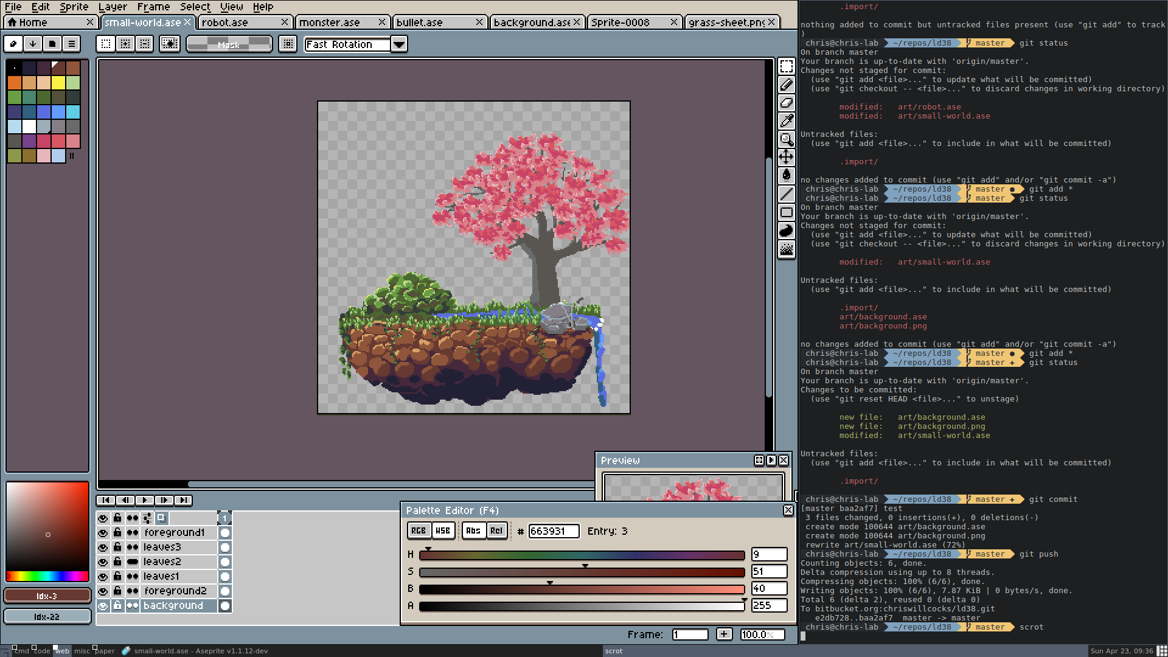Select the Rectangle shape tool
1168x657 pixels.
point(787,212)
